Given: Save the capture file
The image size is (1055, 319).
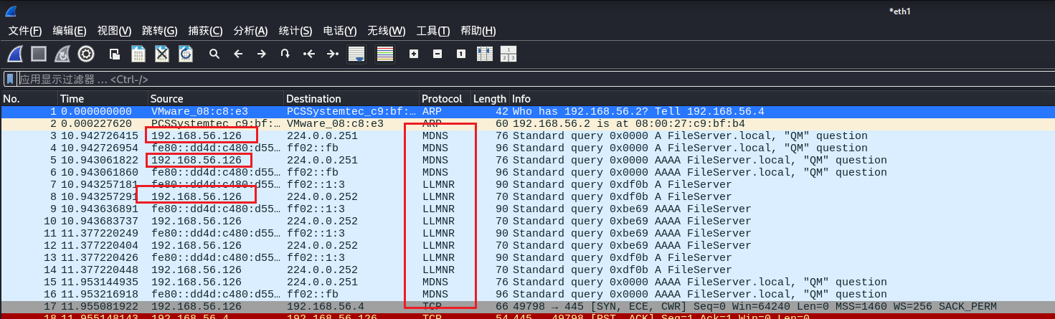Looking at the screenshot, I should point(138,54).
